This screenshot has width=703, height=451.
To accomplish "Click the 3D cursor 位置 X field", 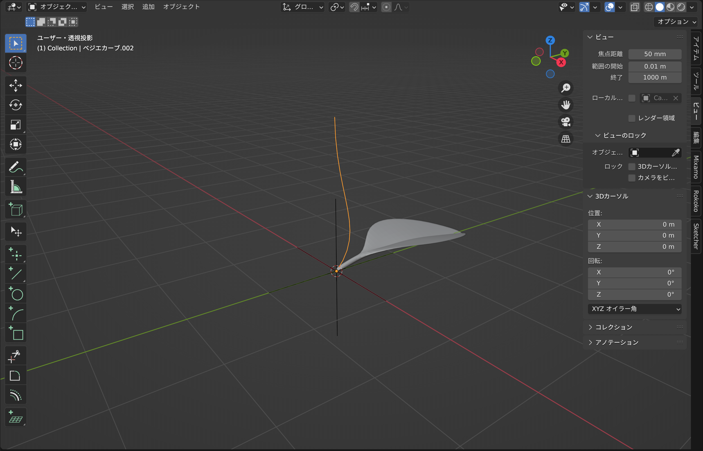I will (634, 225).
